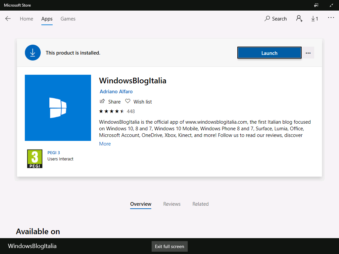Open the PEGI 3 rating link
This screenshot has height=254, width=339.
click(x=54, y=153)
